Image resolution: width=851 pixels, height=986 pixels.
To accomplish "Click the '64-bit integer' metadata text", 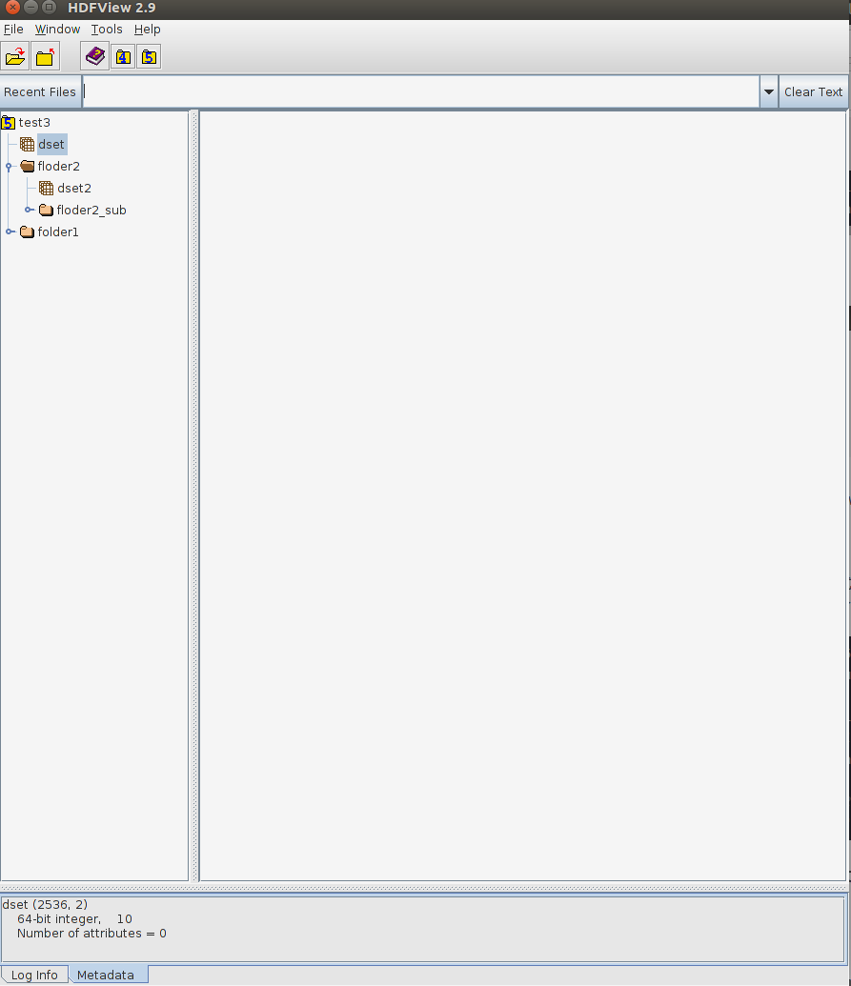I will [x=59, y=919].
